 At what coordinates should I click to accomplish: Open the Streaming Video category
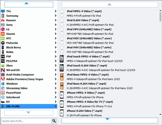(29, 88)
